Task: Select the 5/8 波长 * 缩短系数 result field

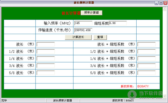Action: coord(146,73)
